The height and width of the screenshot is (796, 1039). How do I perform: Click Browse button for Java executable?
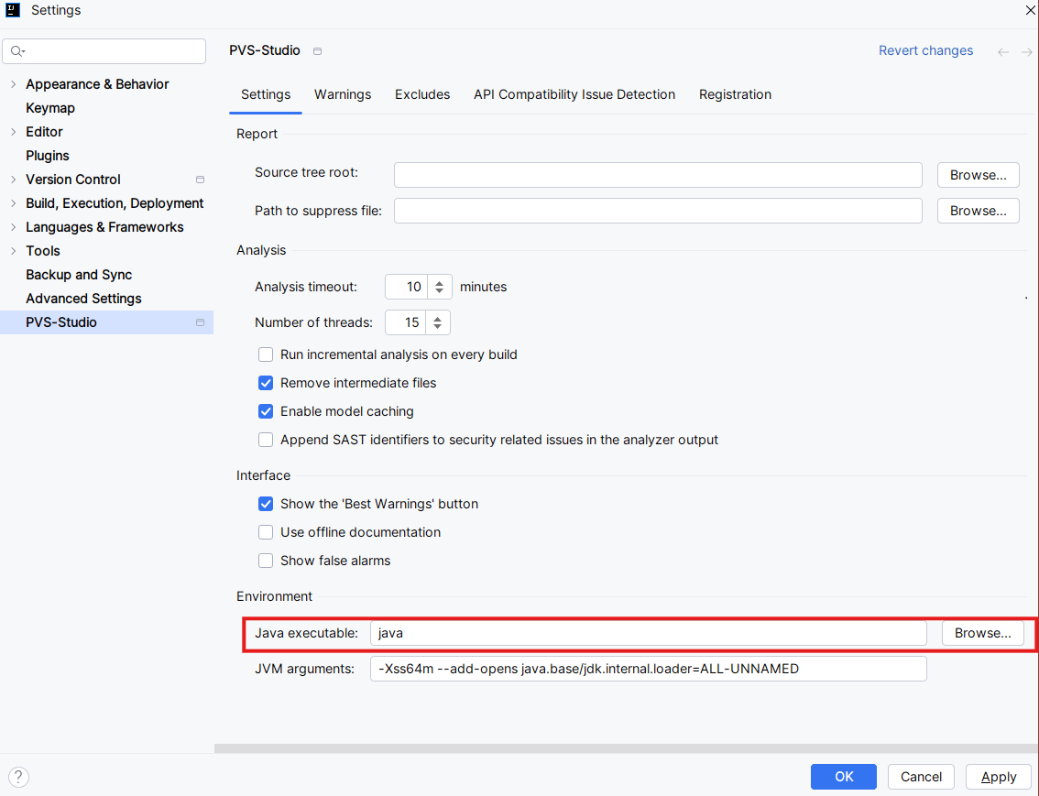click(982, 633)
